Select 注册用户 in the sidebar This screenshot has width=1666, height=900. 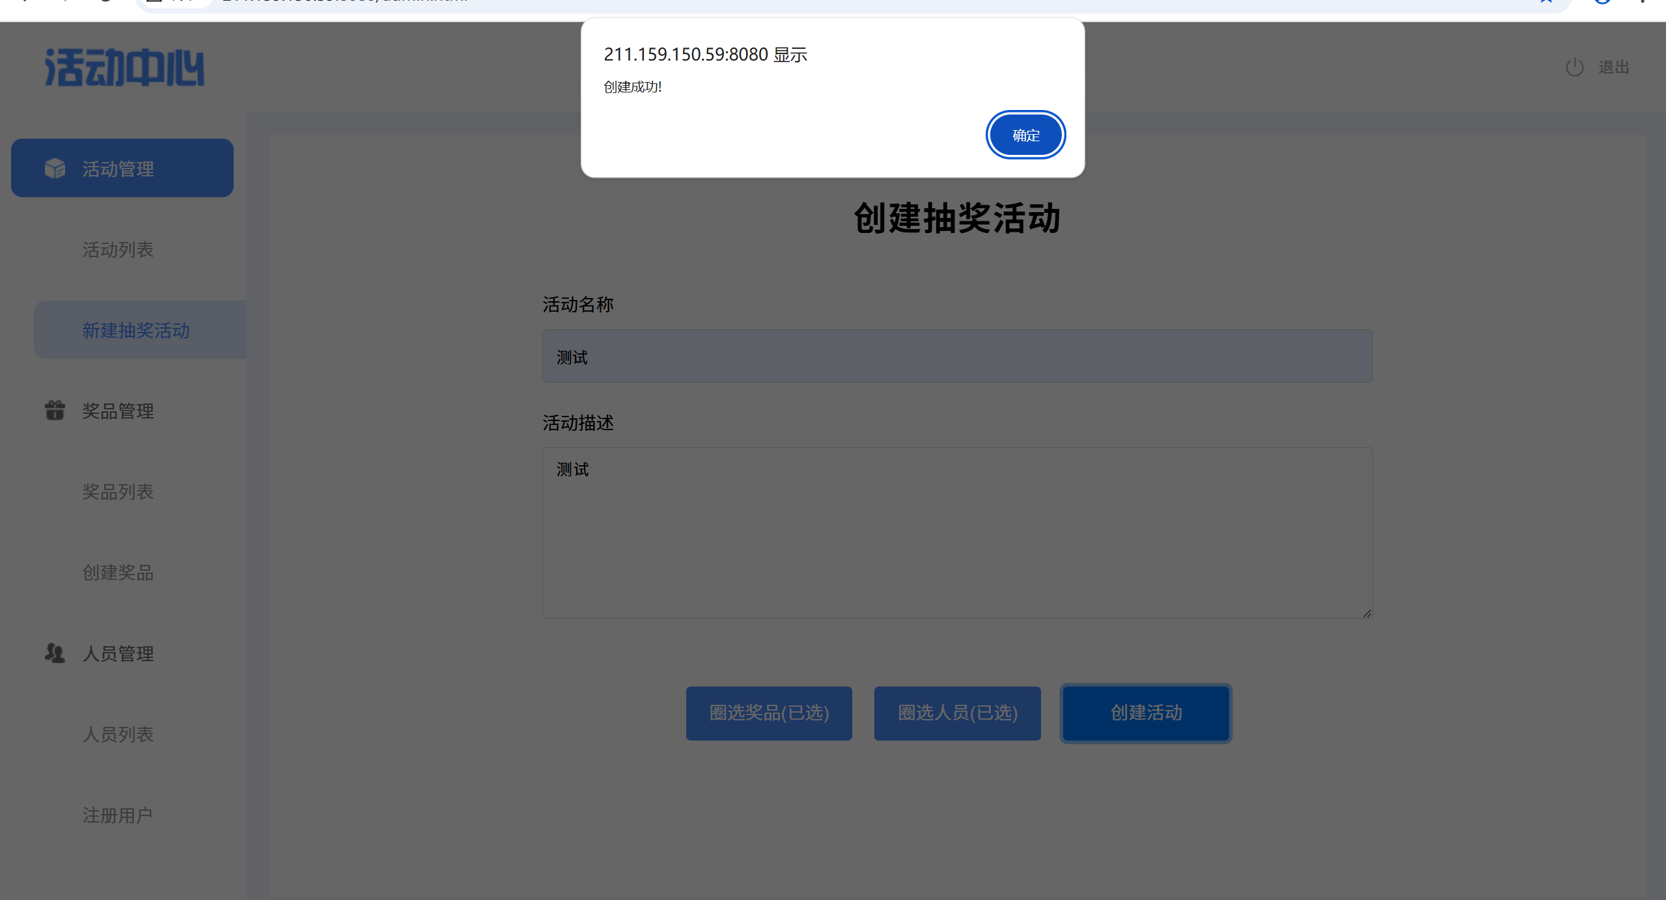(117, 815)
